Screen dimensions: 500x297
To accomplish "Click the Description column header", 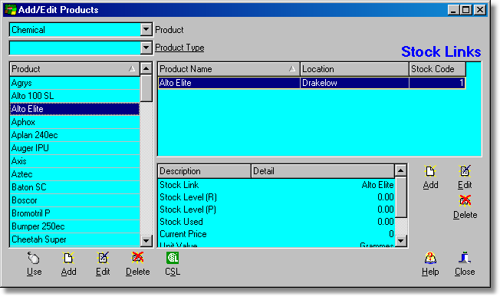I will pos(204,171).
